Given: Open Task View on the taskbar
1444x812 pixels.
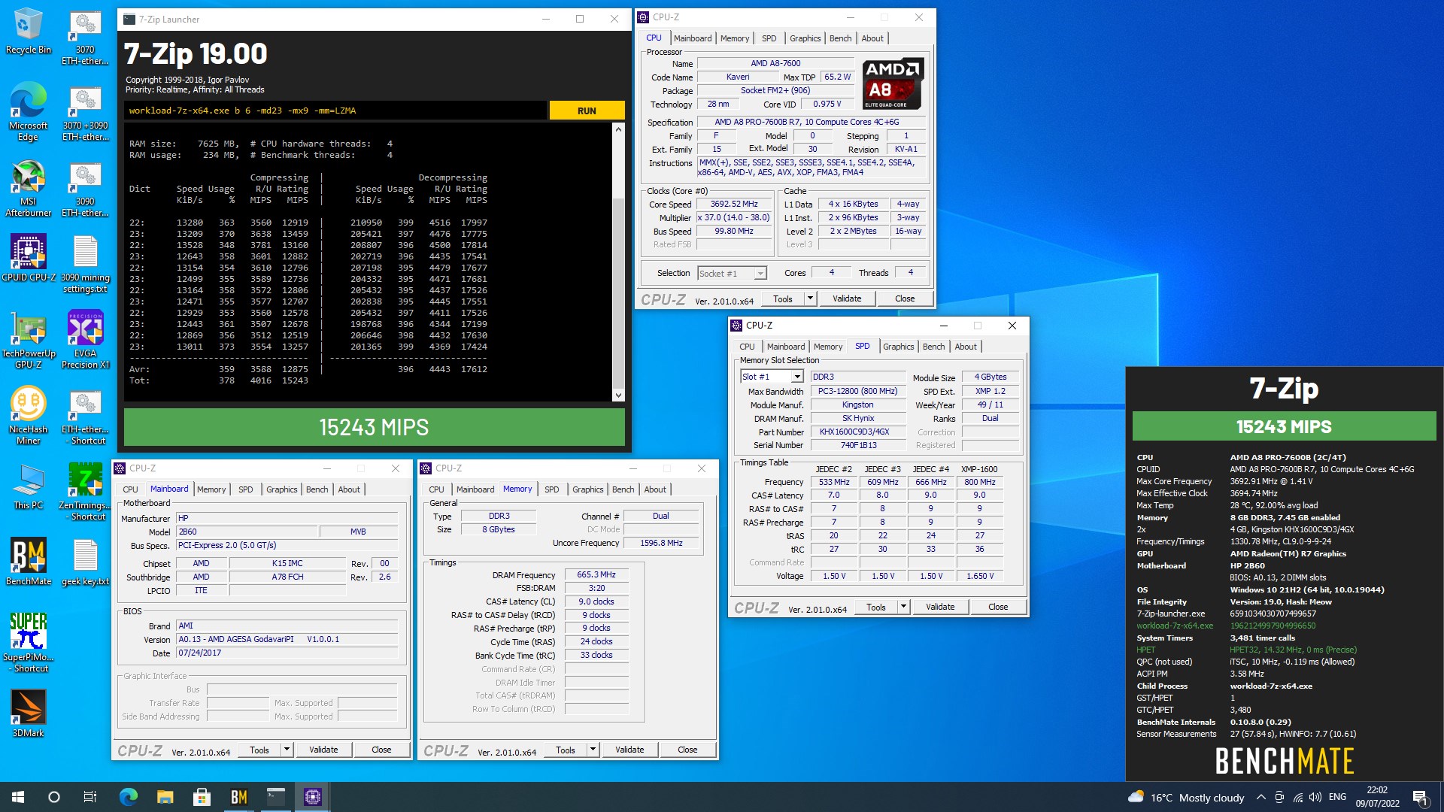Looking at the screenshot, I should [90, 797].
